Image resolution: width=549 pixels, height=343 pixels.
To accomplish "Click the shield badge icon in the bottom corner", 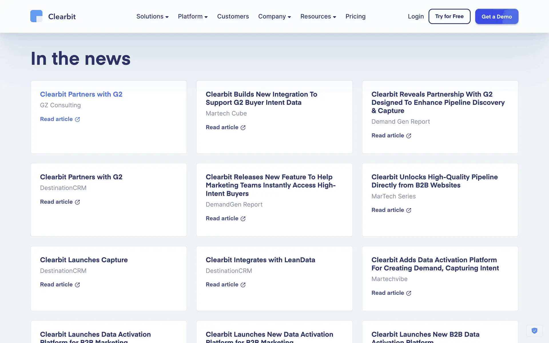I will (534, 331).
